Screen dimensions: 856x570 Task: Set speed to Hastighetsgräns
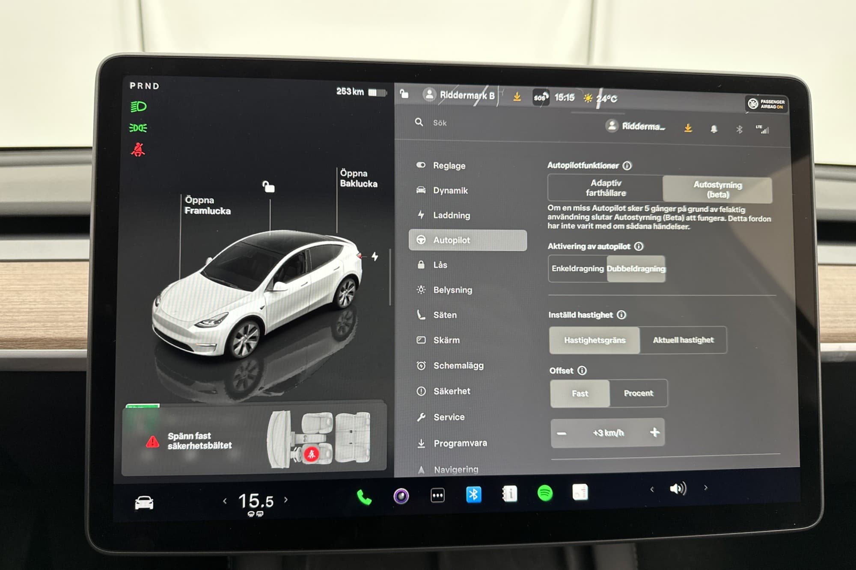594,340
